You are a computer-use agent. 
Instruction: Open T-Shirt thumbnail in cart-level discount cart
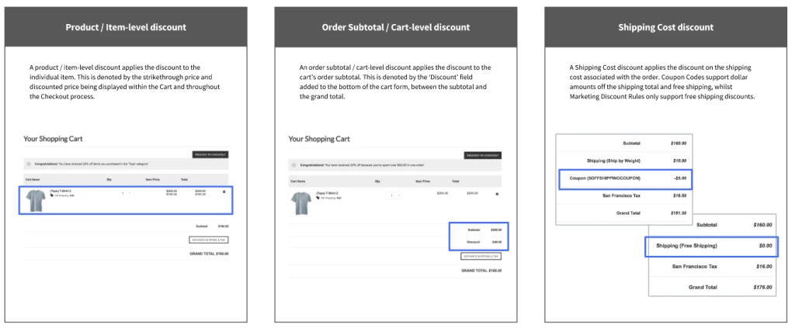coord(301,203)
